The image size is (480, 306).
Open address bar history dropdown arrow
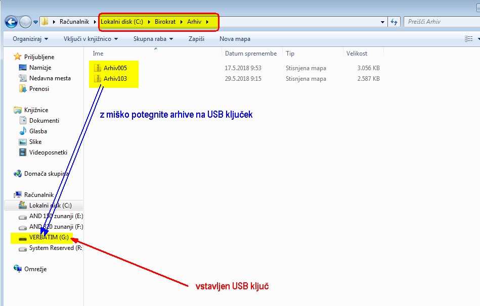[x=383, y=22]
